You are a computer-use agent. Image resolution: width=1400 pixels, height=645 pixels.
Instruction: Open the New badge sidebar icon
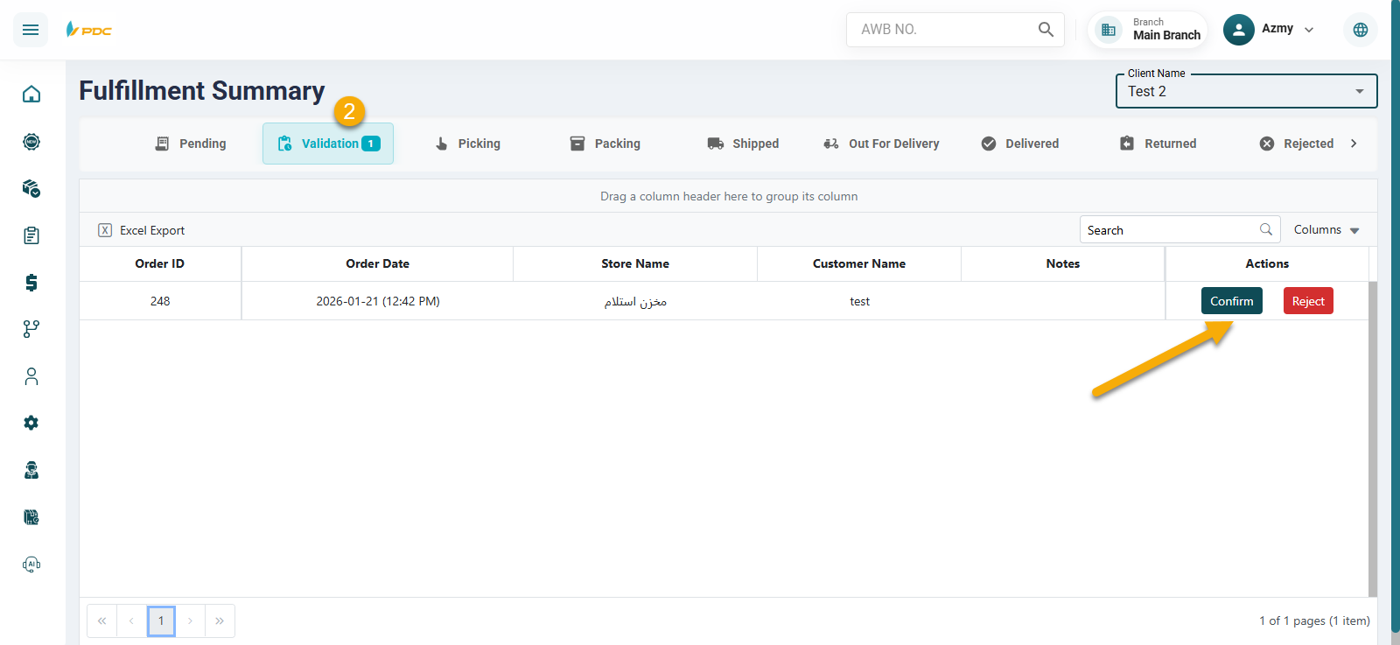point(31,141)
